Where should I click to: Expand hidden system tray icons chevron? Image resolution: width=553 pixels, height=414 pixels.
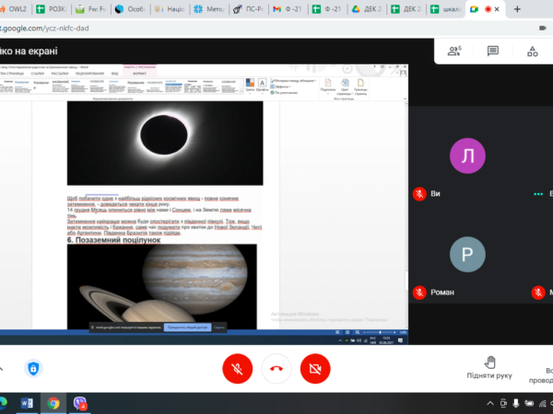491,403
